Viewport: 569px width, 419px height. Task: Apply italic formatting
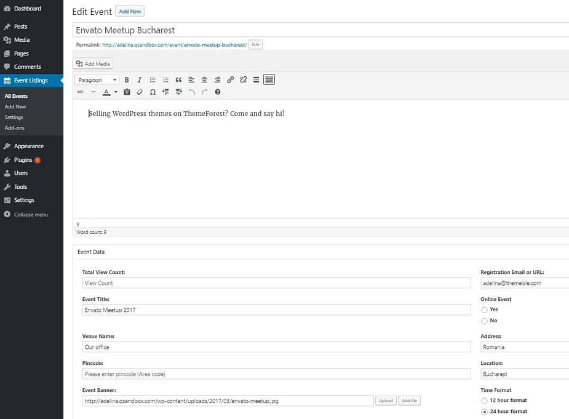pos(140,79)
